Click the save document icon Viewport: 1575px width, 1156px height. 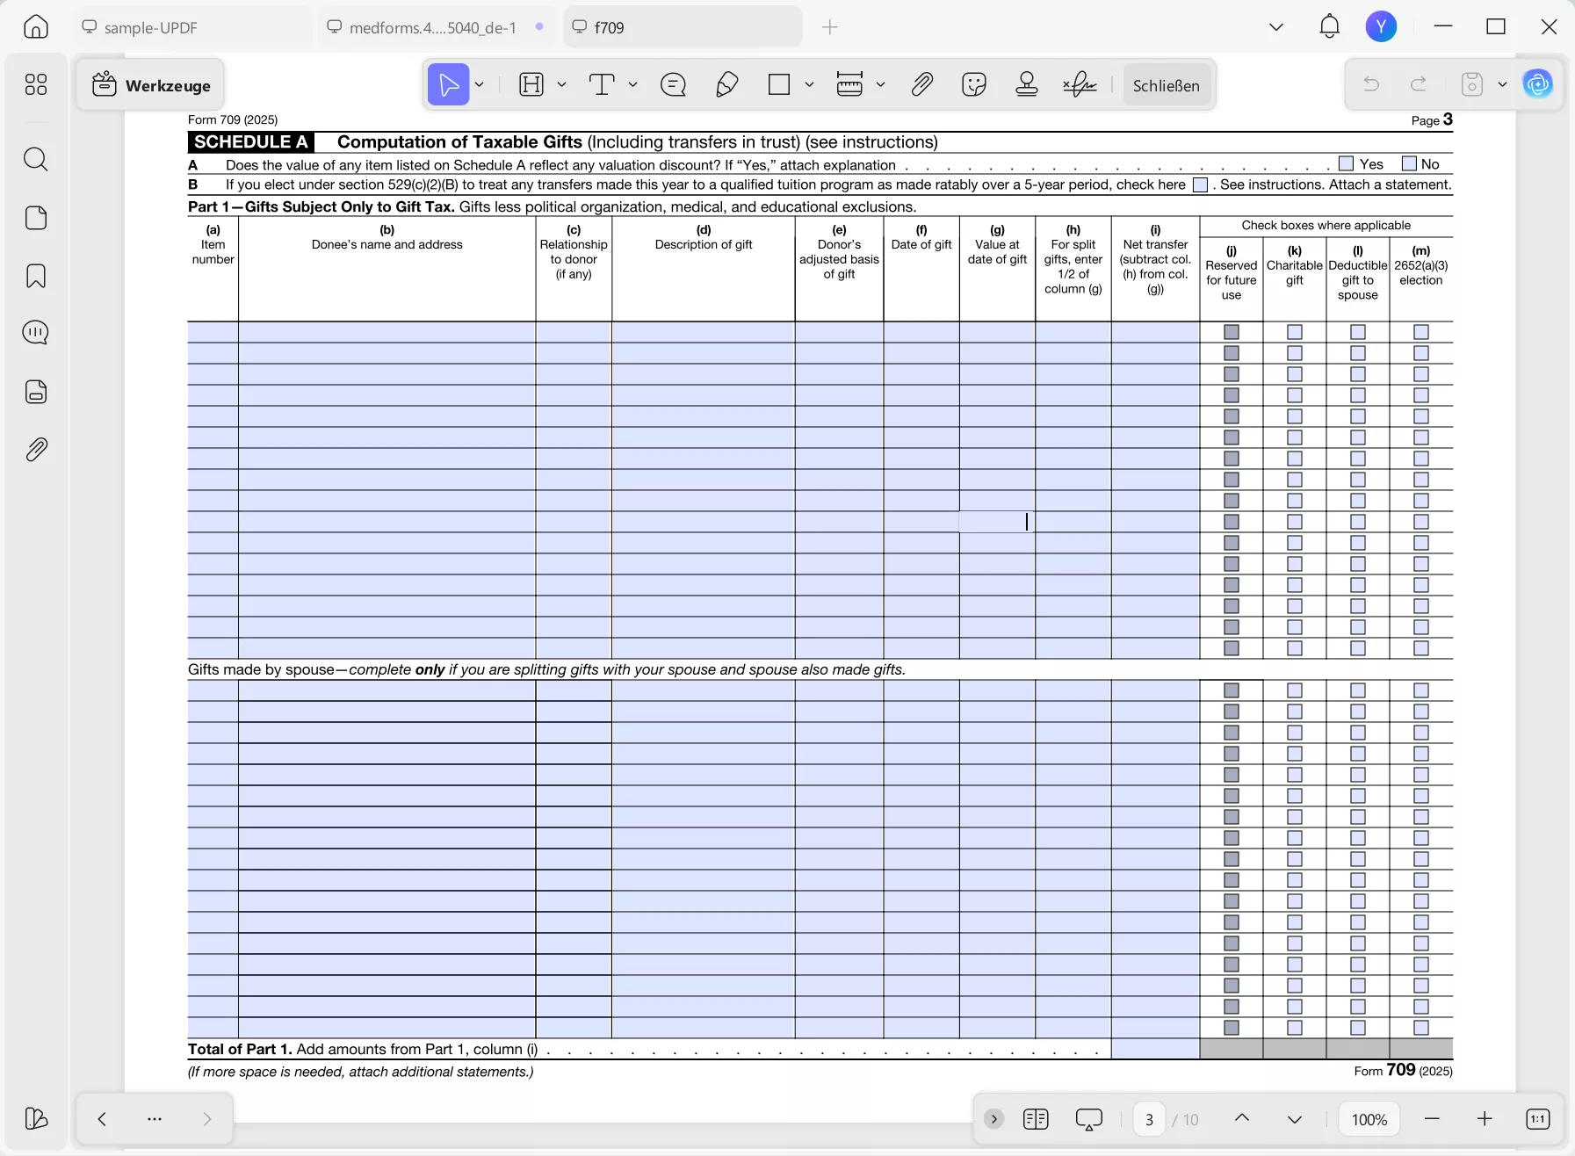click(x=1472, y=85)
